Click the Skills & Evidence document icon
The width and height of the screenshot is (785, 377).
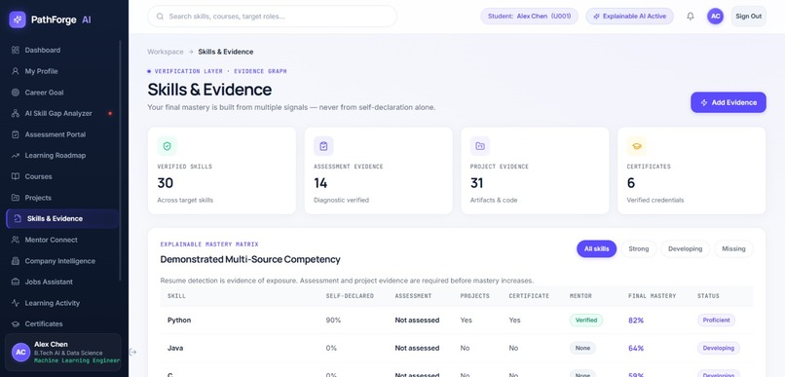[x=18, y=218]
